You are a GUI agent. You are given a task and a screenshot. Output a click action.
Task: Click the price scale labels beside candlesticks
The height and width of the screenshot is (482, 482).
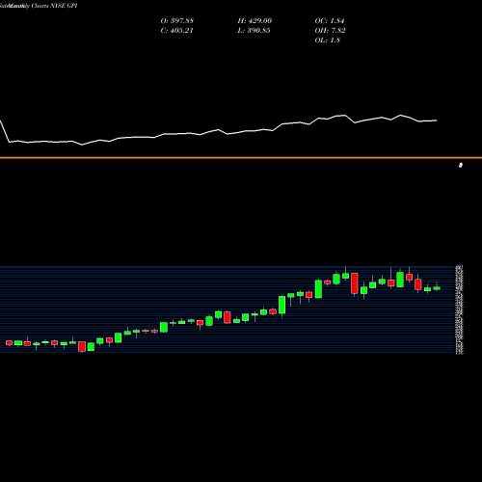point(460,310)
